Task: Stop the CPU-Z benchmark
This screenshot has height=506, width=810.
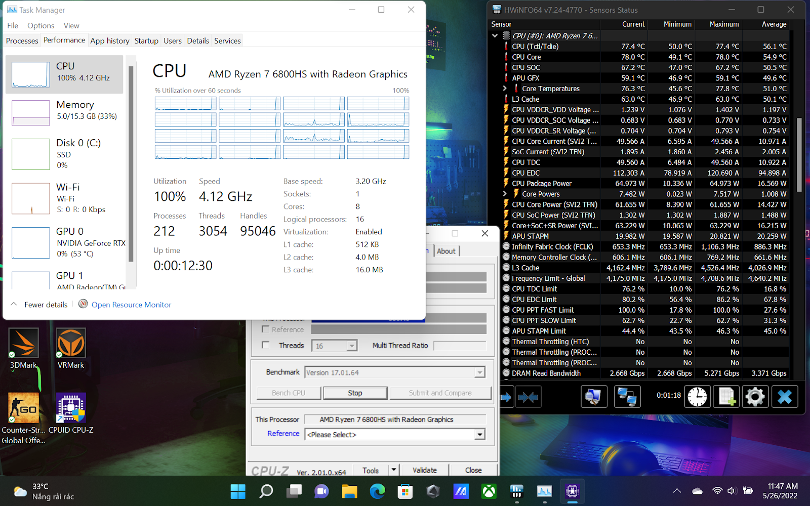Action: (x=355, y=393)
